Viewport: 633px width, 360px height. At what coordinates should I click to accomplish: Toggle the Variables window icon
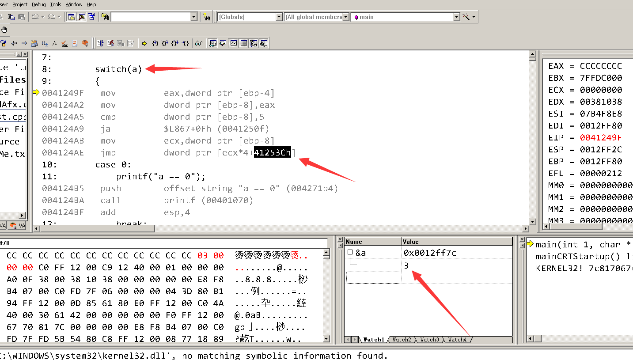point(223,43)
